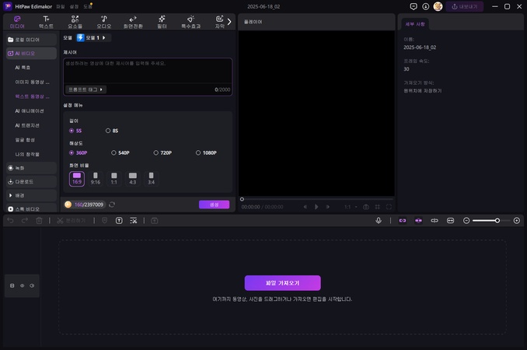The width and height of the screenshot is (527, 350).
Task: Click the purple 파일 가져오기 import button
Action: [x=282, y=283]
